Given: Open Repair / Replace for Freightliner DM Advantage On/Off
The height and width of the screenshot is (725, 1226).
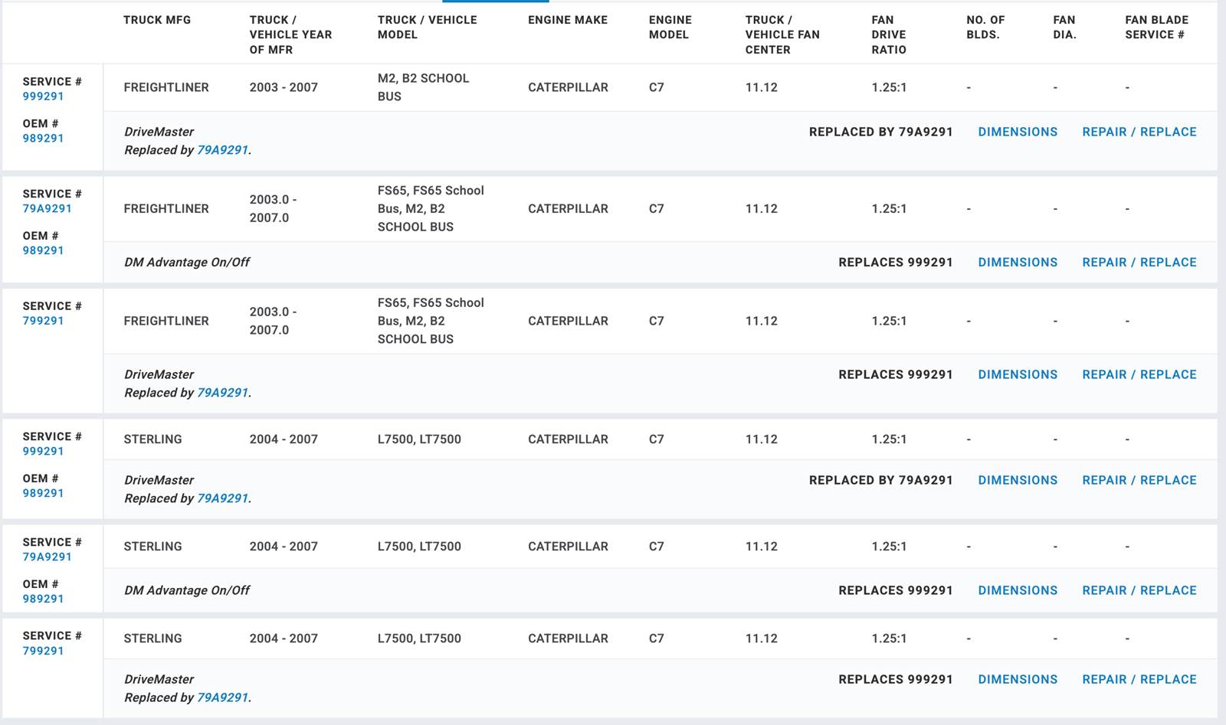Looking at the screenshot, I should (x=1139, y=262).
